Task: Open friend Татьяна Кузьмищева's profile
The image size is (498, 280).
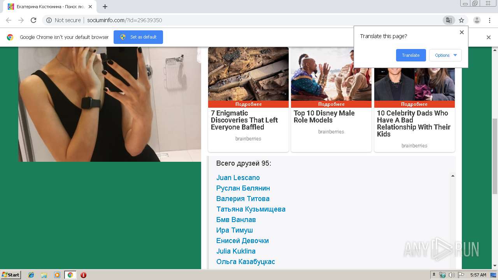Action: point(251,209)
